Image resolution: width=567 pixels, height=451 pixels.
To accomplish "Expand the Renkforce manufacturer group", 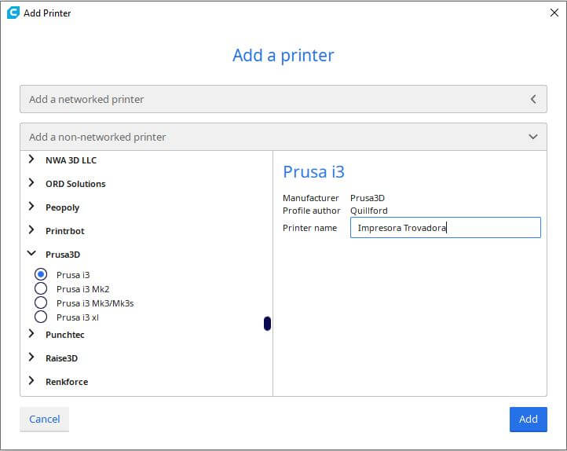I will click(31, 381).
